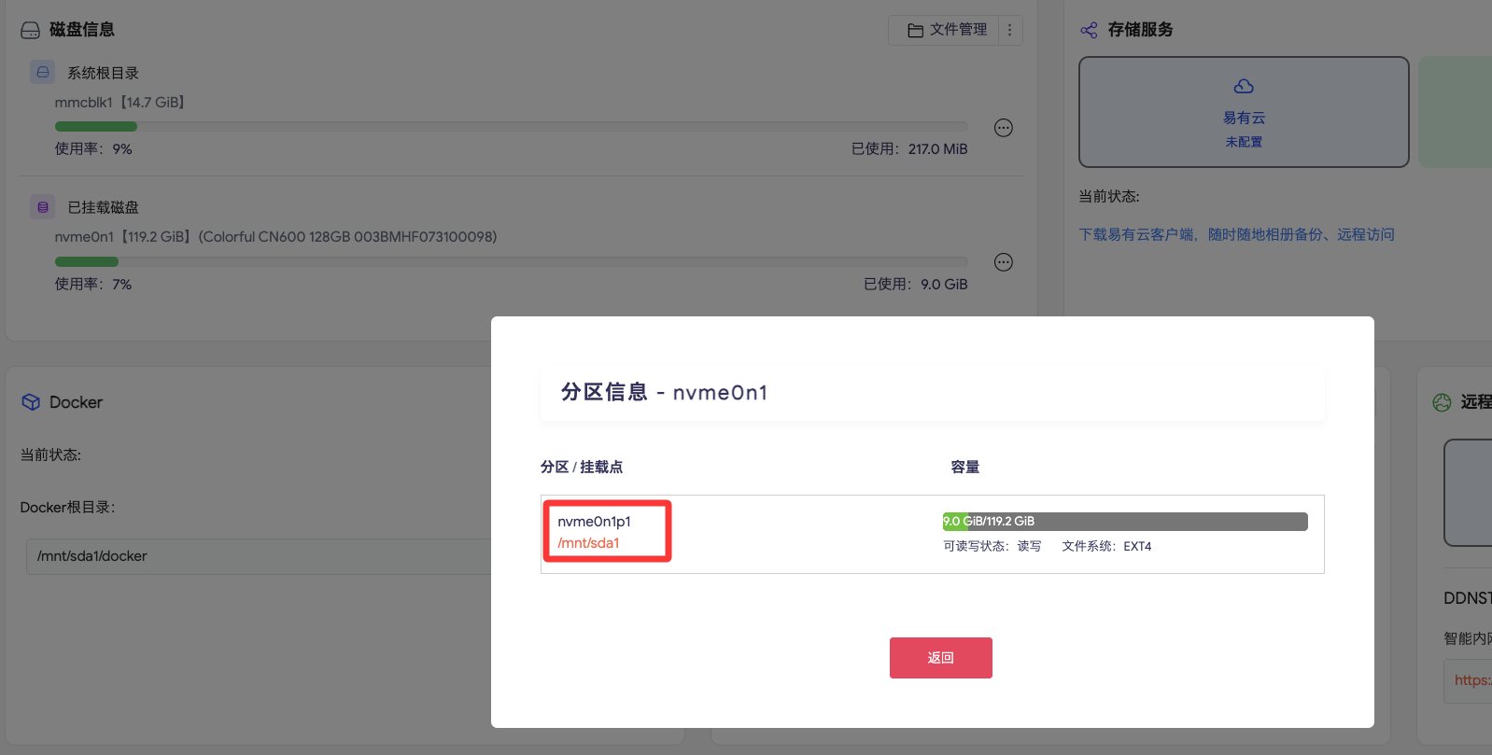Image resolution: width=1492 pixels, height=755 pixels.
Task: Click the mounted disk database icon
Action: [x=42, y=207]
